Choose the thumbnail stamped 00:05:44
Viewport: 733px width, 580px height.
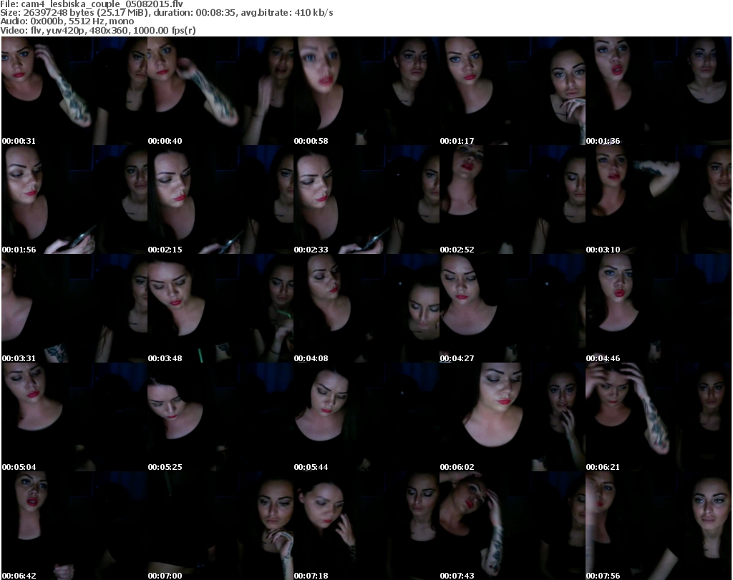coord(366,417)
